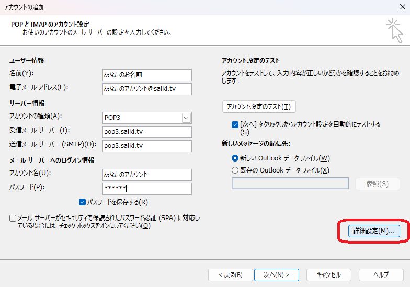
Task: Select 既存の Outlook データ ファイル radio button
Action: point(235,170)
